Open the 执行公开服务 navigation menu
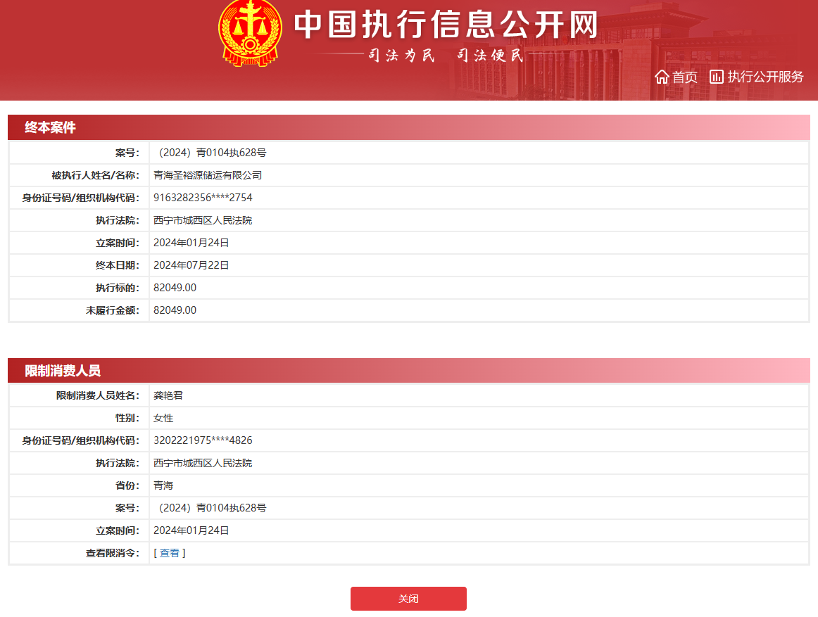 (762, 77)
